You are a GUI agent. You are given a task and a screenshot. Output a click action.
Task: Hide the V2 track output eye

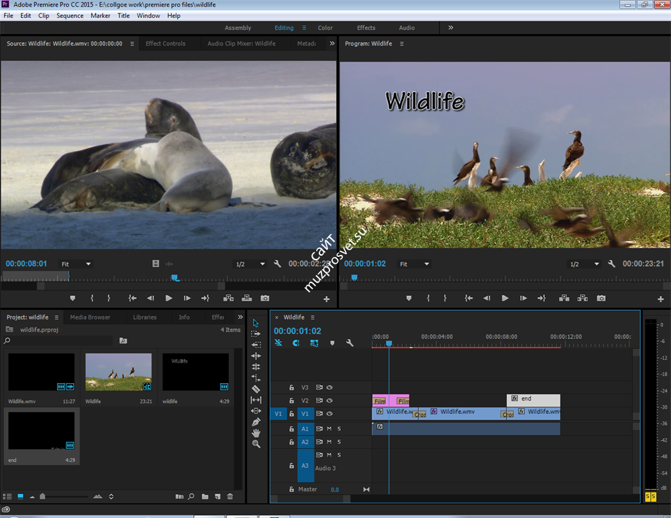329,401
